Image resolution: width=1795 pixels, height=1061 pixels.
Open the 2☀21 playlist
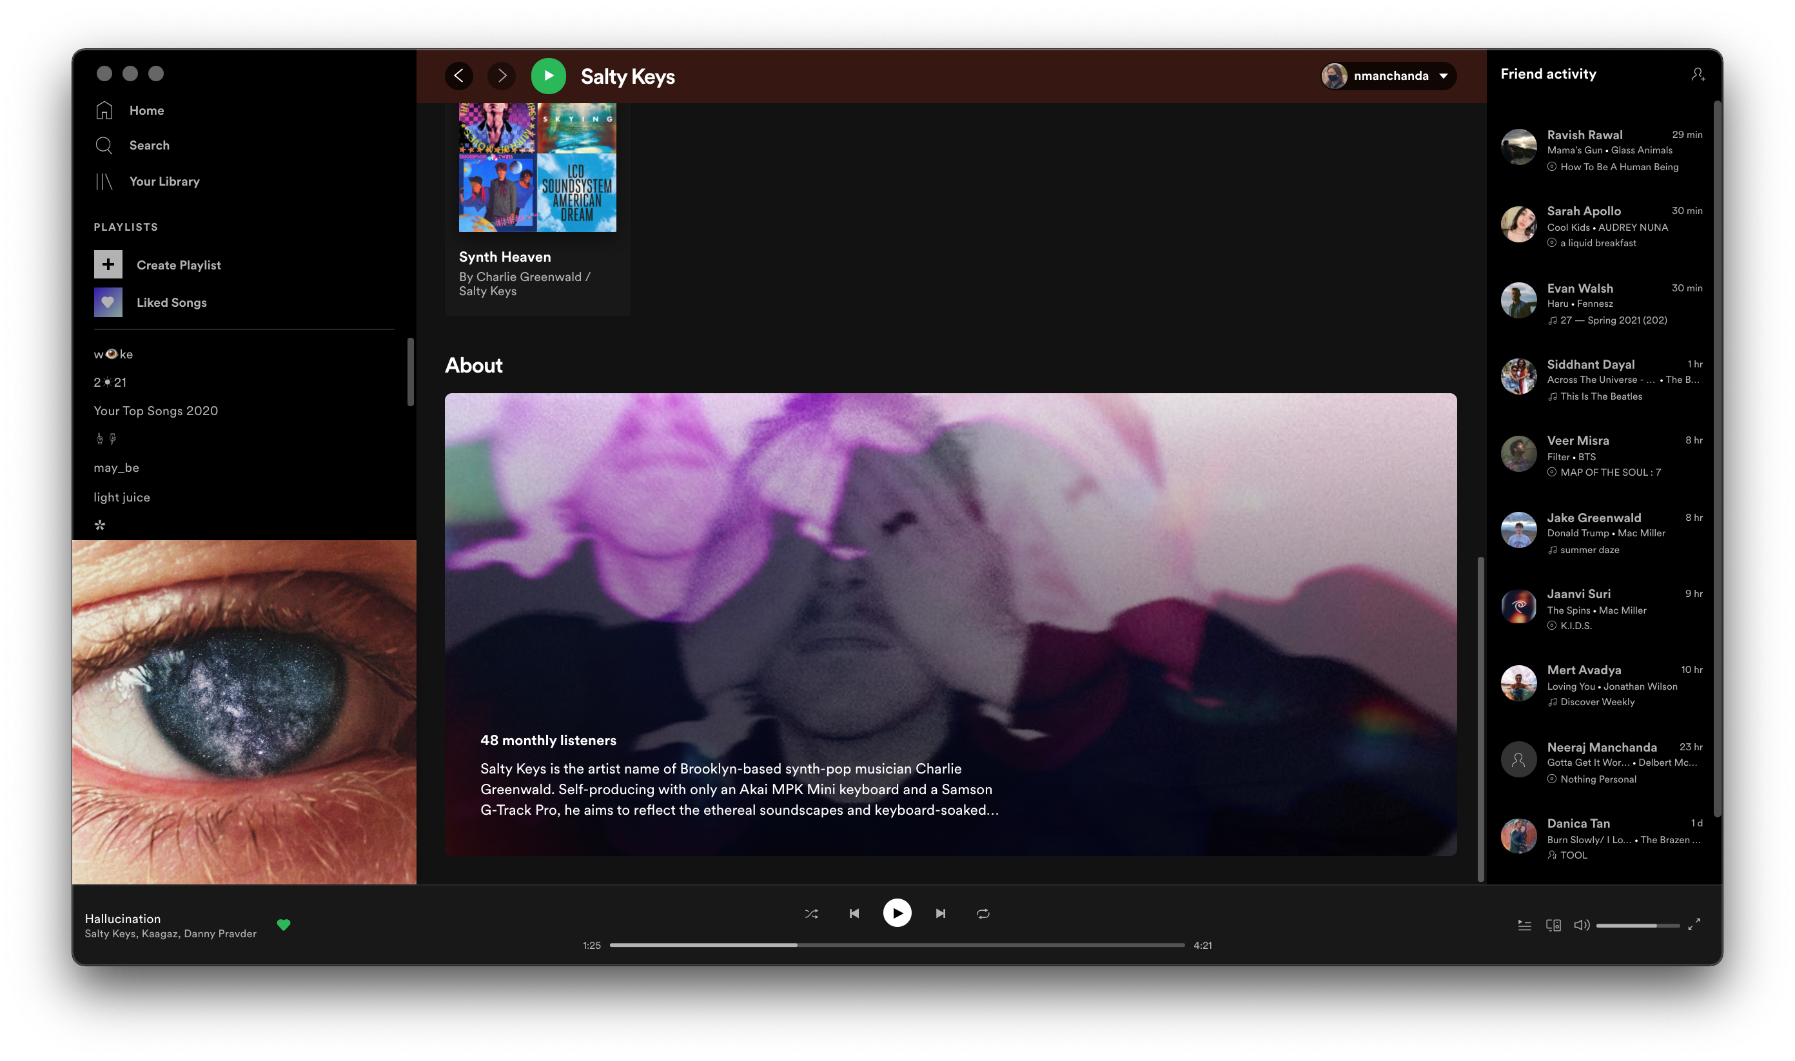click(110, 382)
